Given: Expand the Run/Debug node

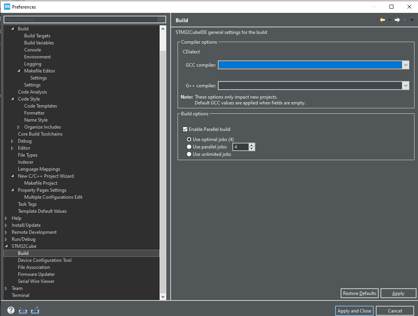Looking at the screenshot, I should (6, 239).
